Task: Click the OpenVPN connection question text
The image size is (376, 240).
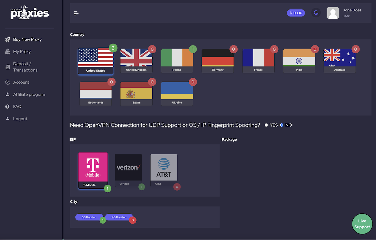Action: pyautogui.click(x=165, y=125)
